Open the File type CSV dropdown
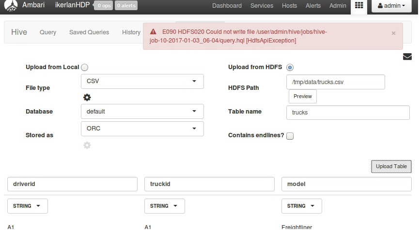Image resolution: width=420 pixels, height=230 pixels. pyautogui.click(x=142, y=81)
